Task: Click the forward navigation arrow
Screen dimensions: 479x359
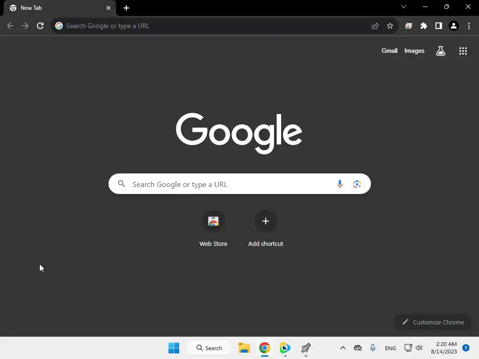Action: 25,26
